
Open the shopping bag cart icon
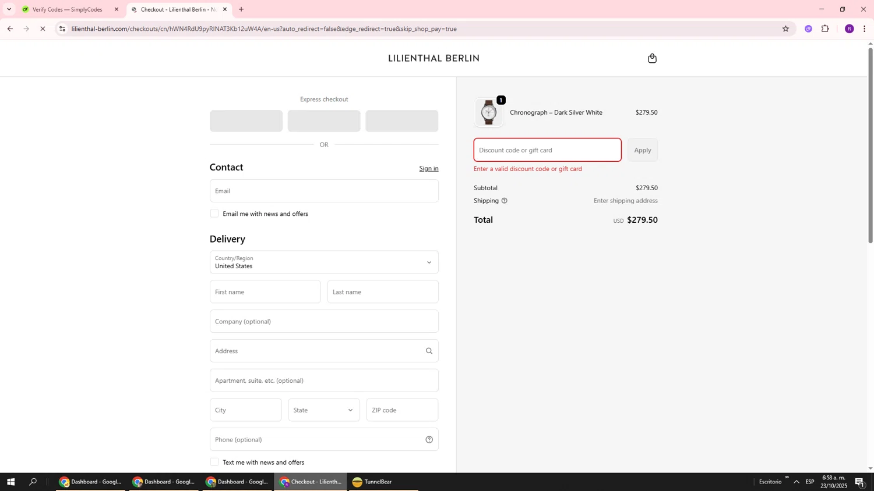coord(652,58)
